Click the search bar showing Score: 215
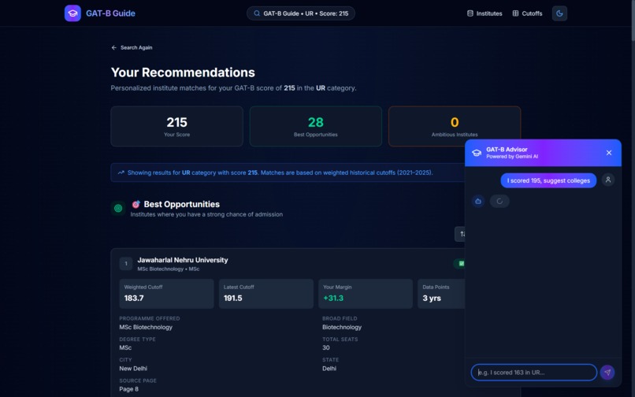The width and height of the screenshot is (635, 397). point(301,13)
